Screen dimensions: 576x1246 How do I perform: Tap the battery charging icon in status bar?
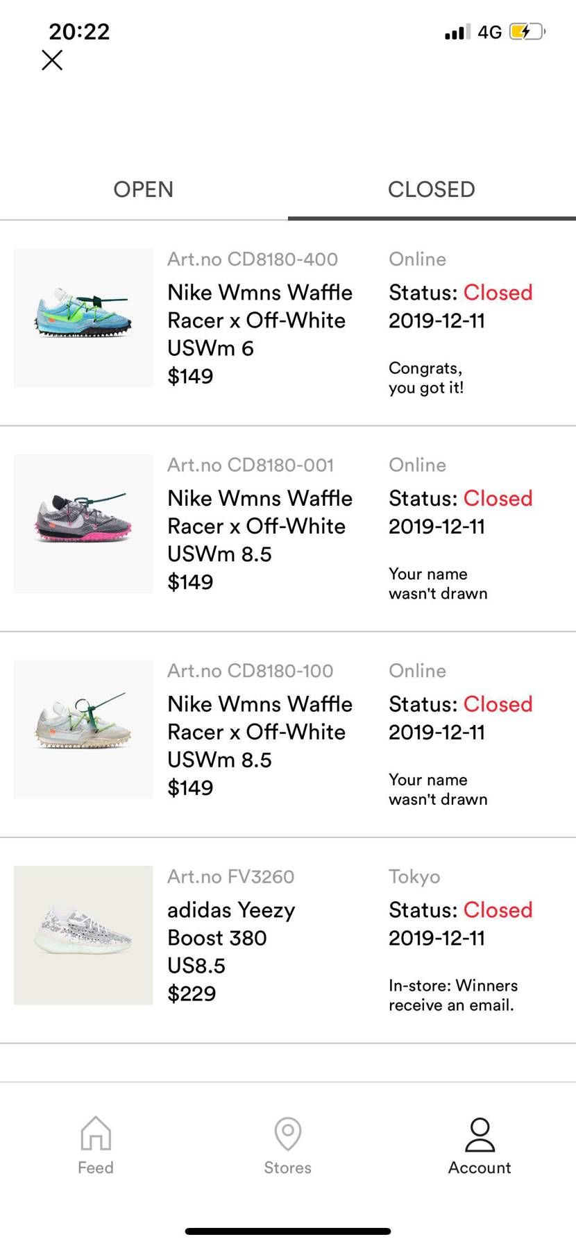click(527, 32)
